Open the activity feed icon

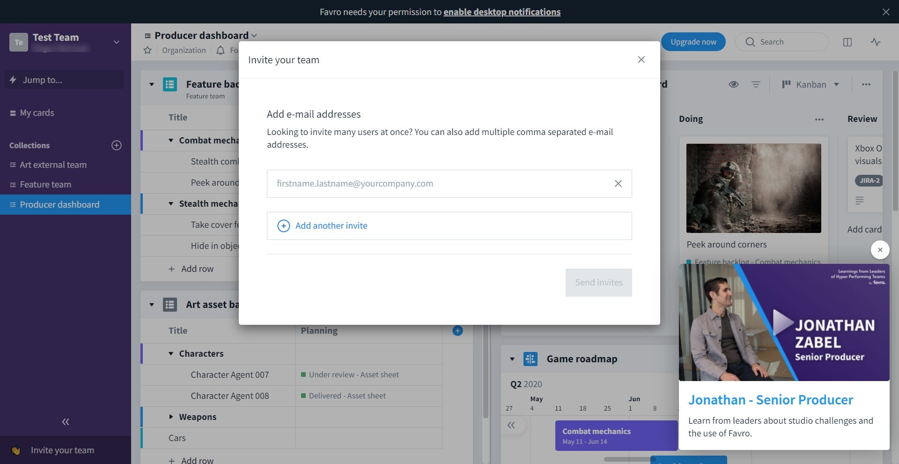click(x=876, y=42)
